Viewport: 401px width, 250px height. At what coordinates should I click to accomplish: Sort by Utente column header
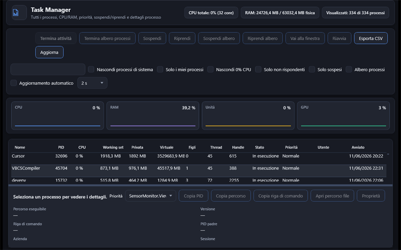323,147
